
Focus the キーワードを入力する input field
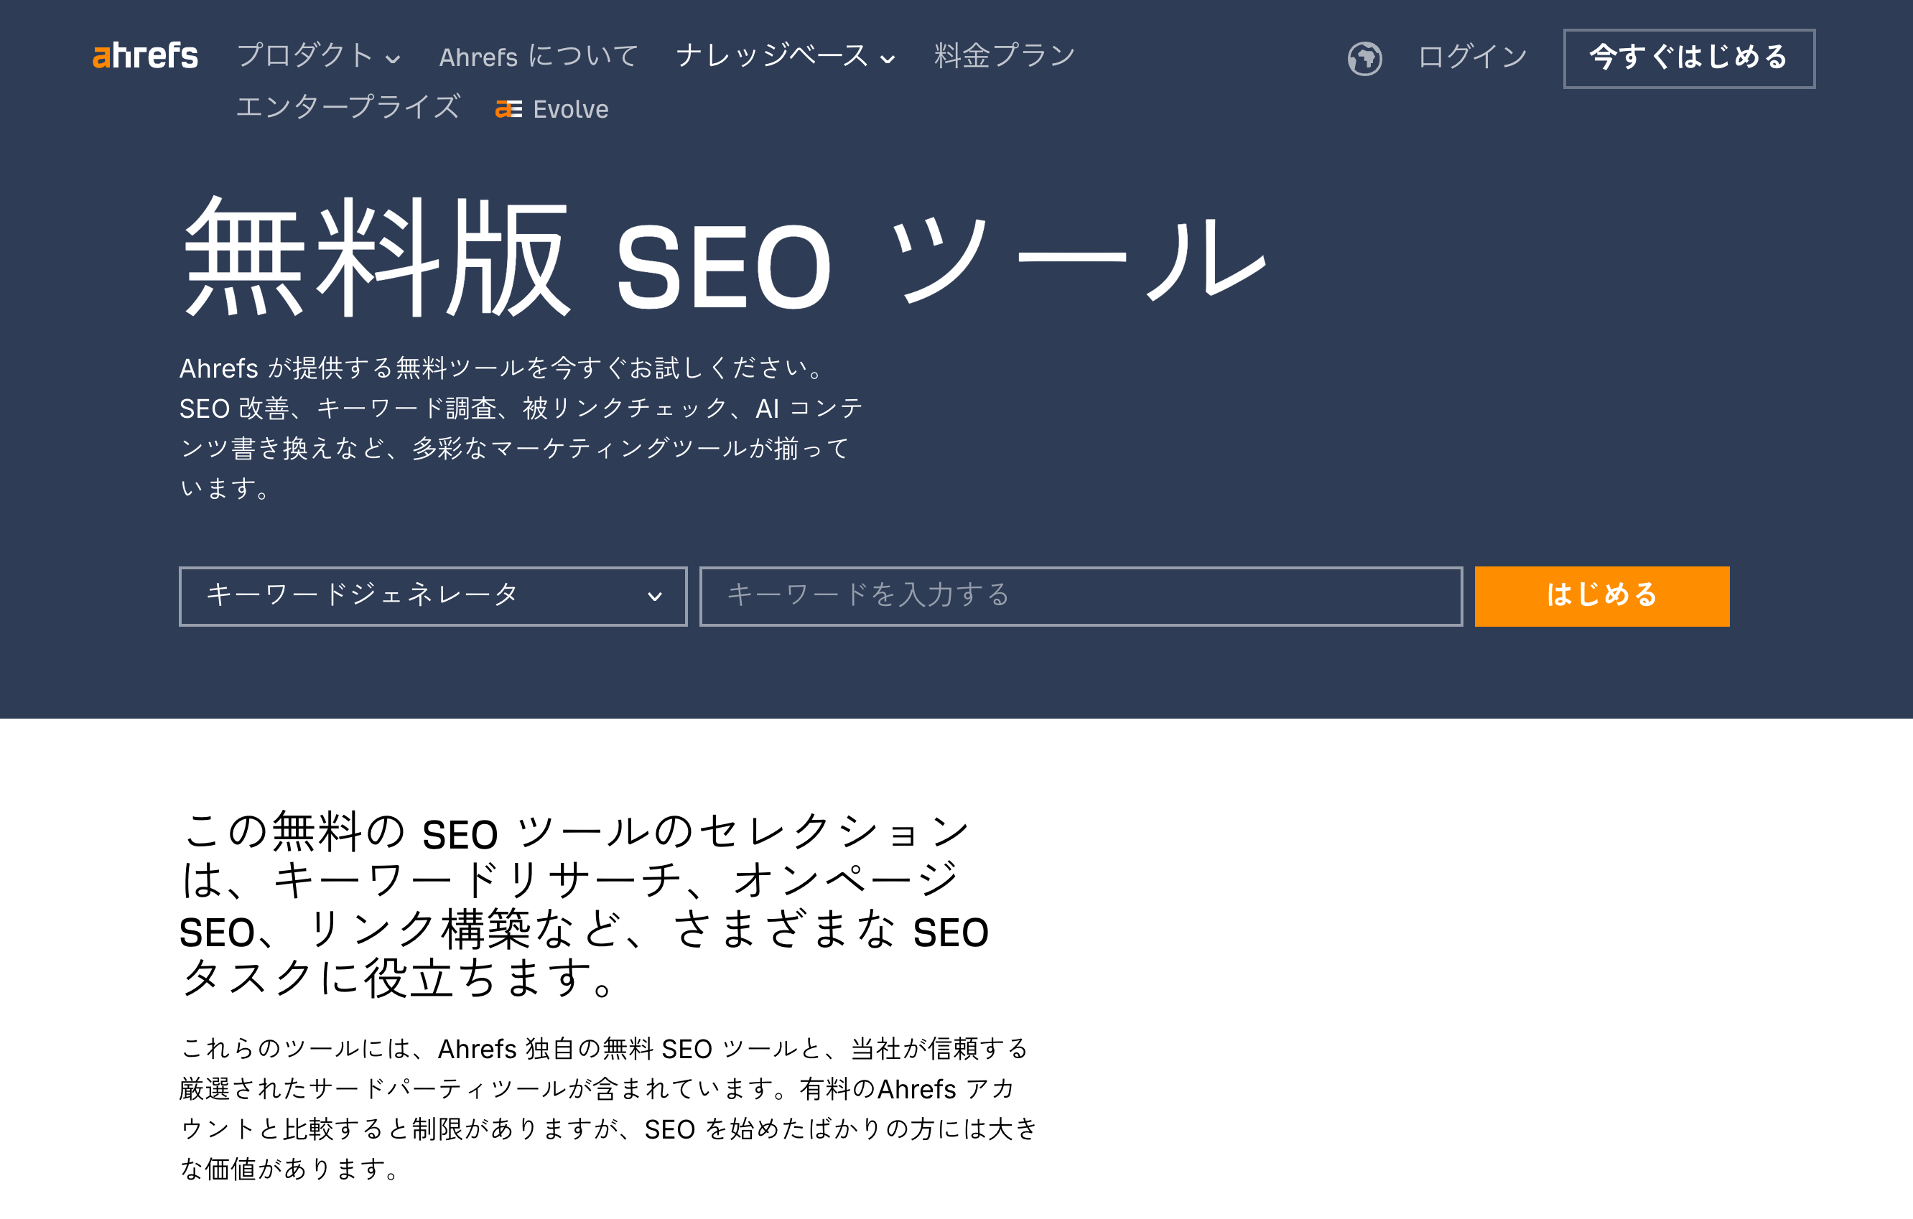pos(1081,597)
